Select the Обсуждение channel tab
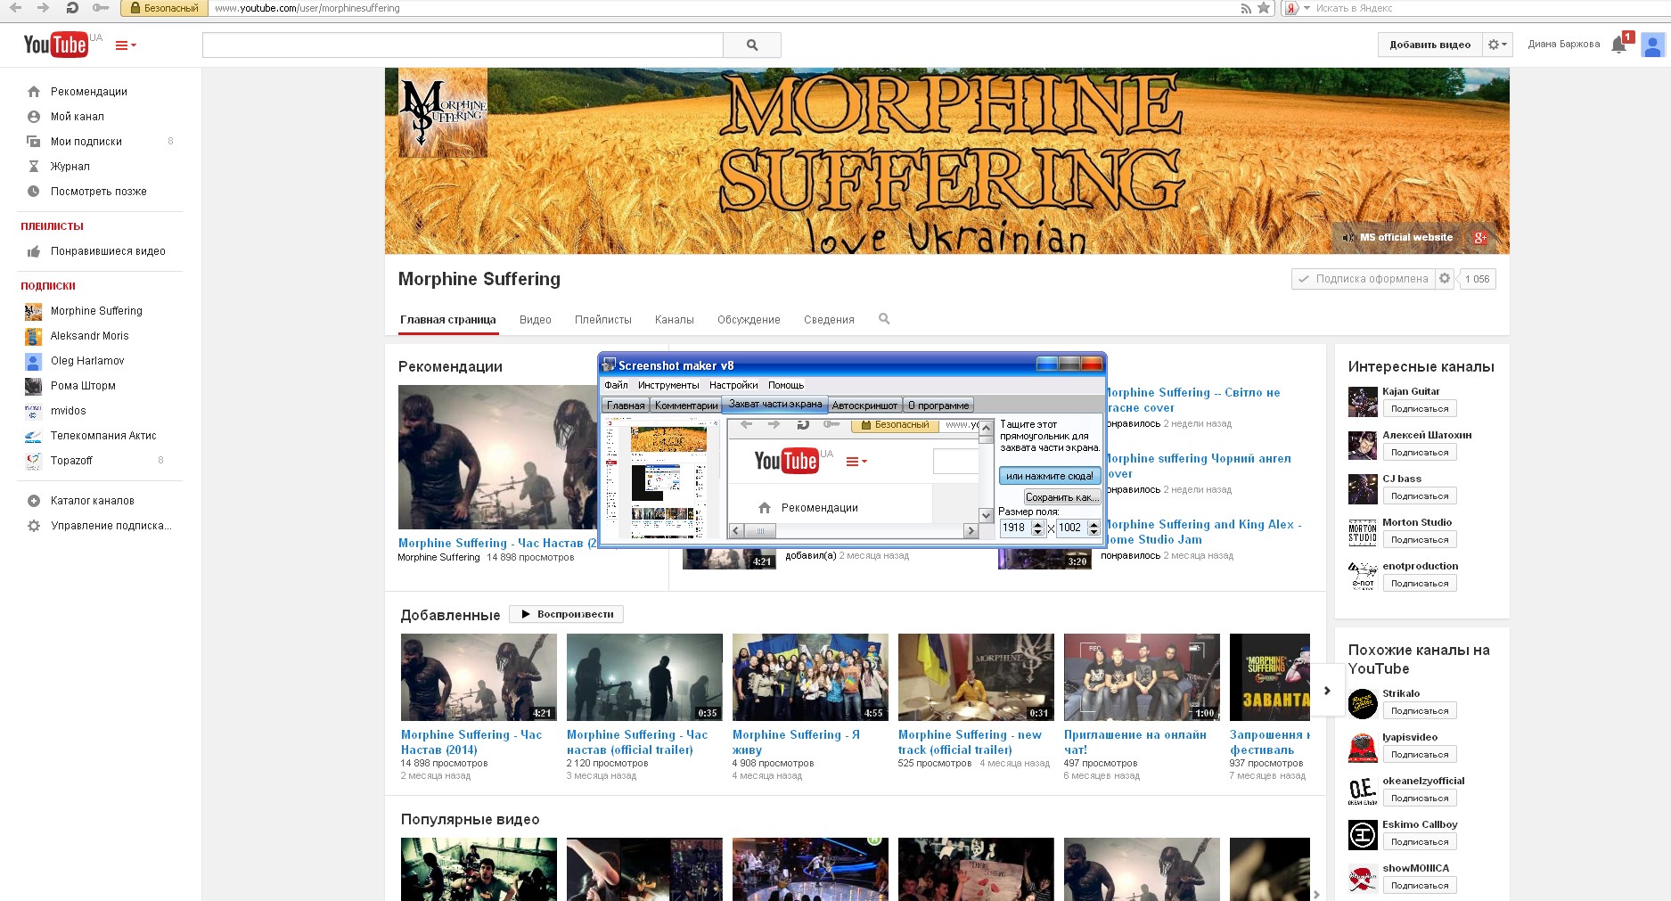1671x901 pixels. pyautogui.click(x=749, y=320)
